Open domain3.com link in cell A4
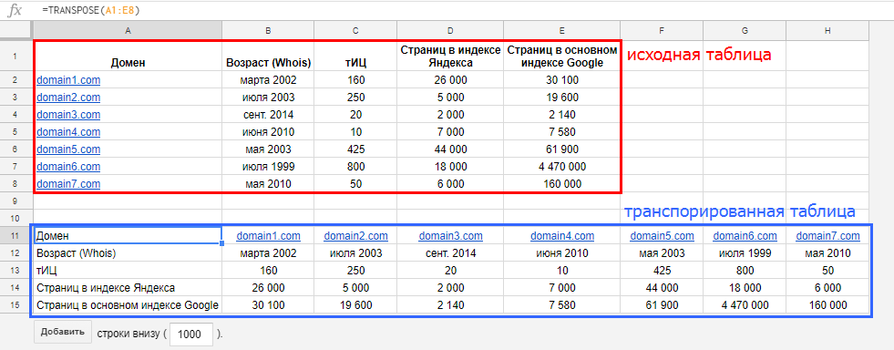This screenshot has width=894, height=350. [68, 115]
